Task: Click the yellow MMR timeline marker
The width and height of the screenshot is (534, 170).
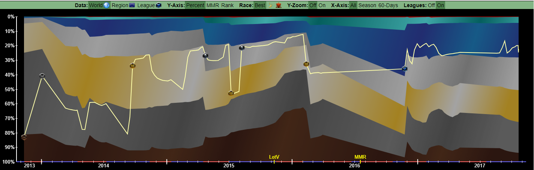Action: pos(360,157)
